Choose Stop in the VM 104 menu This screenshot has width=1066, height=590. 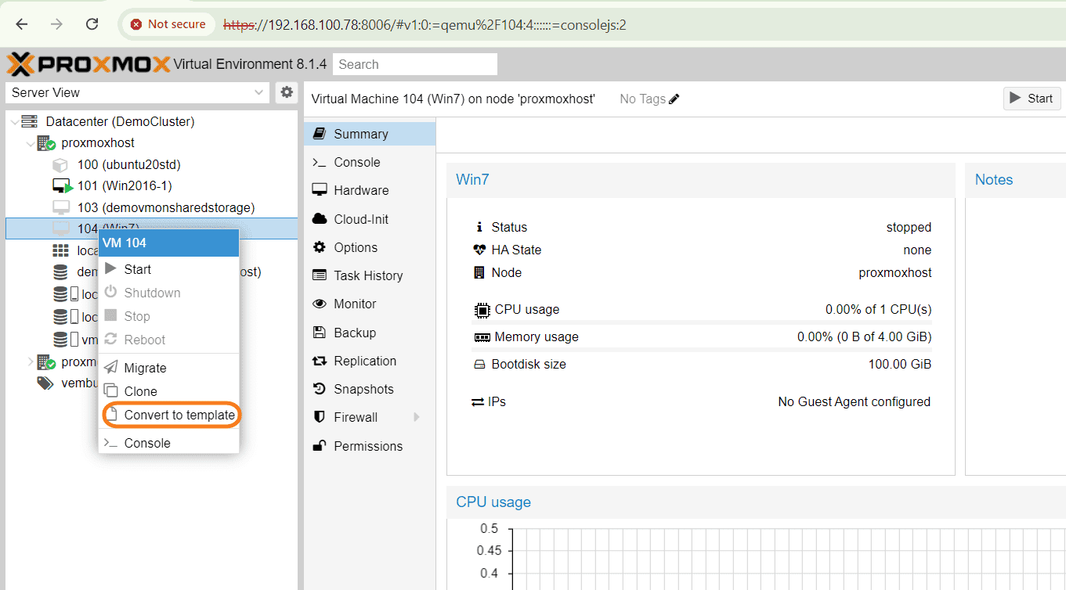[x=168, y=316]
